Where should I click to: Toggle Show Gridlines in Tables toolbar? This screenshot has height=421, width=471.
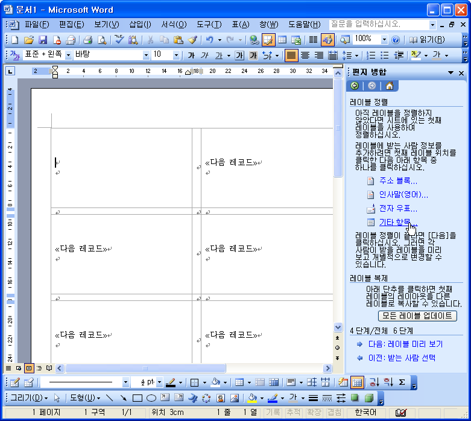coord(357,382)
